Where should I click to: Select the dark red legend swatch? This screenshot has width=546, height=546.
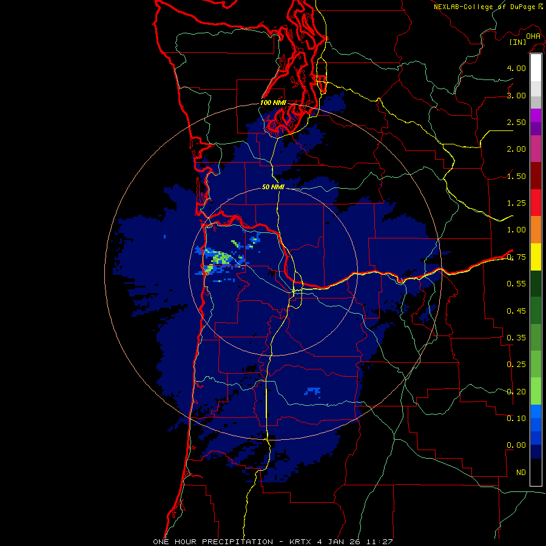pyautogui.click(x=536, y=176)
